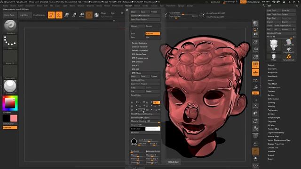The height and width of the screenshot is (169, 301).
Task: Click the pink main color swatch
Action: (x=14, y=118)
